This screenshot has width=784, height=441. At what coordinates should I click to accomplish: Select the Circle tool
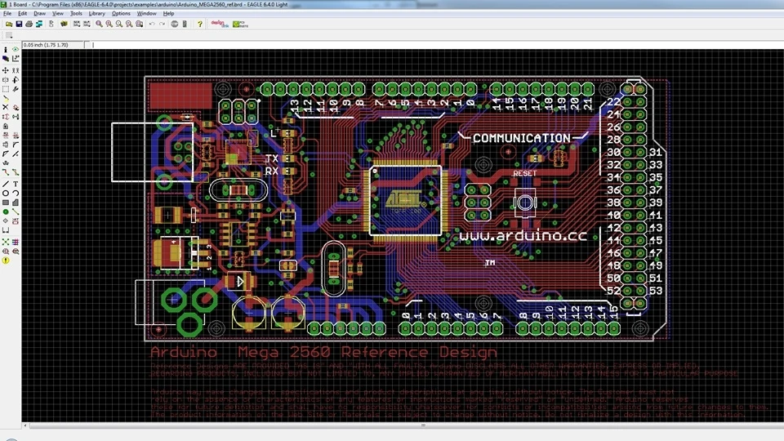click(x=6, y=193)
